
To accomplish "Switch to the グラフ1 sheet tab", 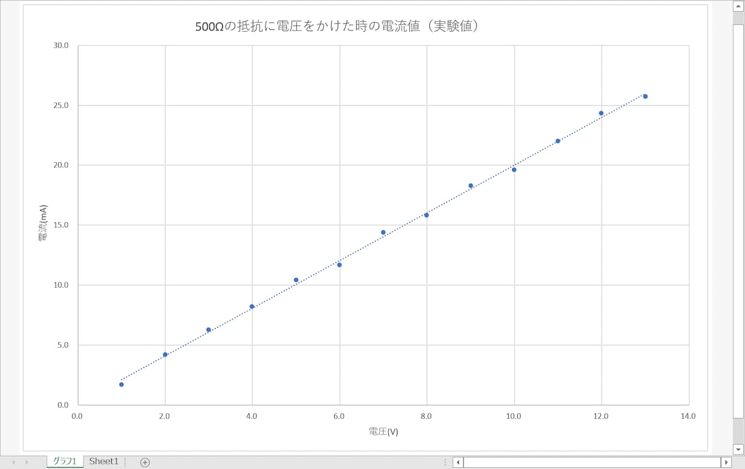I will (65, 462).
